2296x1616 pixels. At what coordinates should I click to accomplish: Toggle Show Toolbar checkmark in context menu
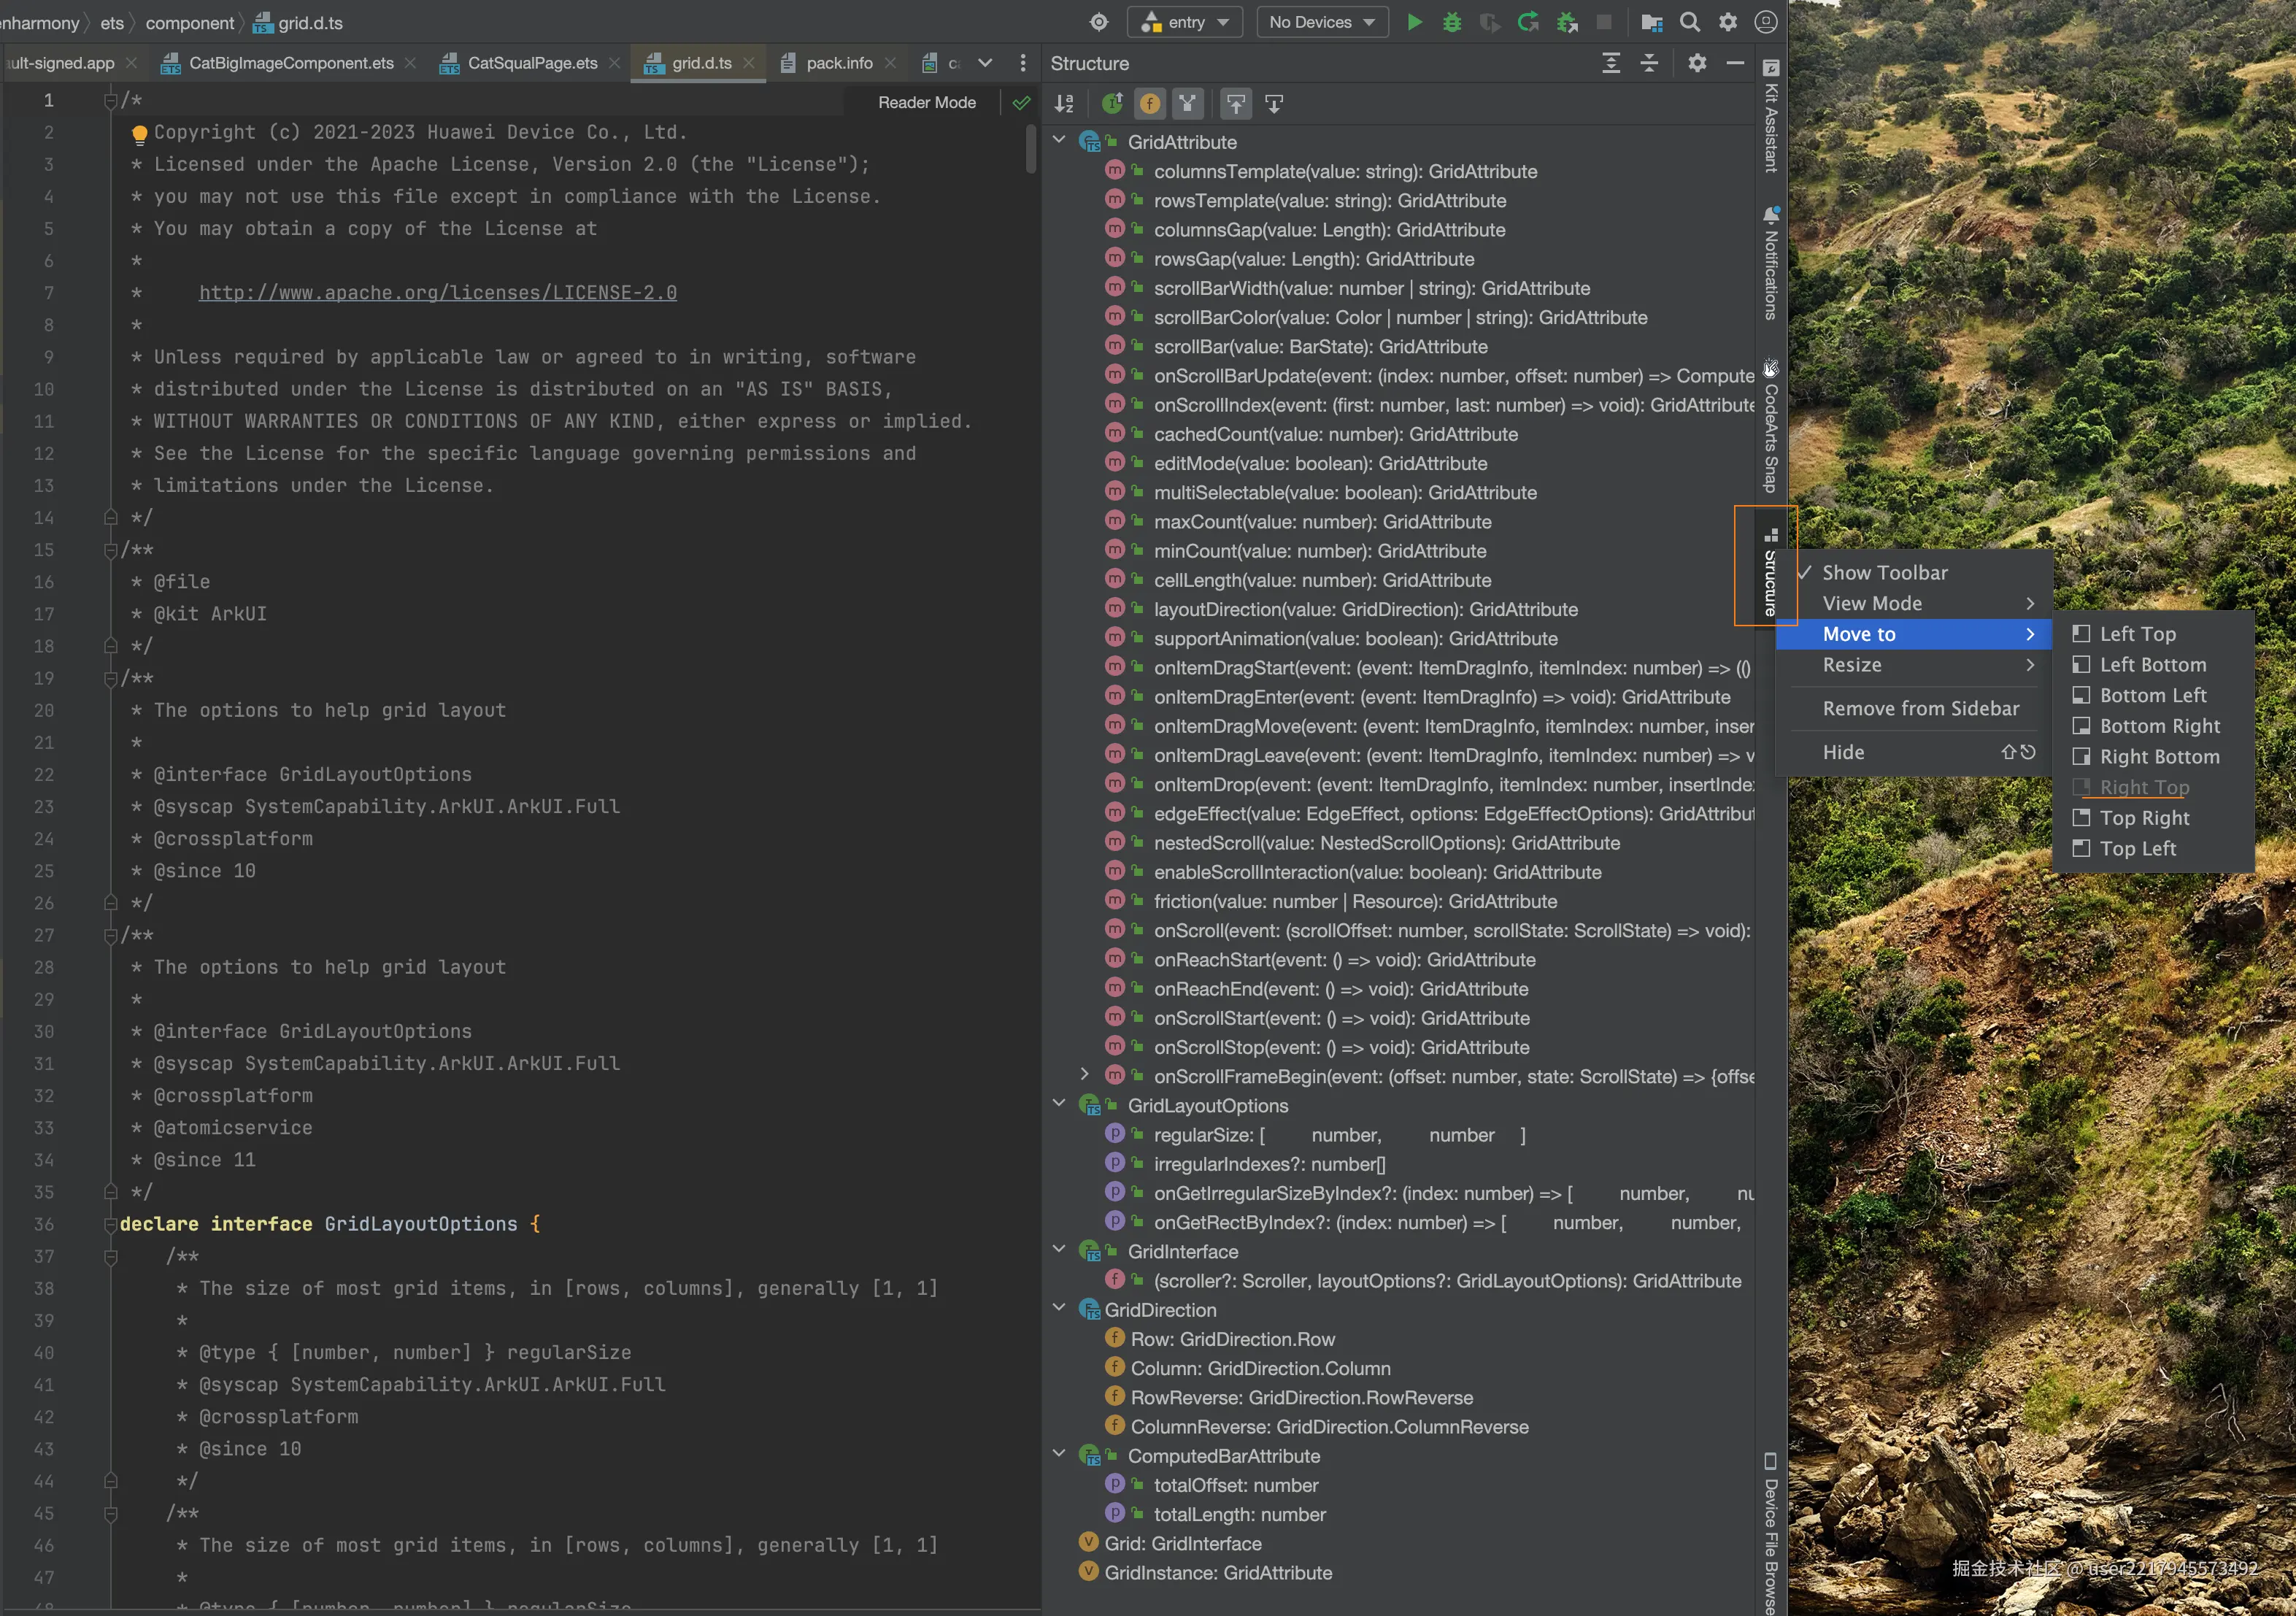[x=1884, y=572]
